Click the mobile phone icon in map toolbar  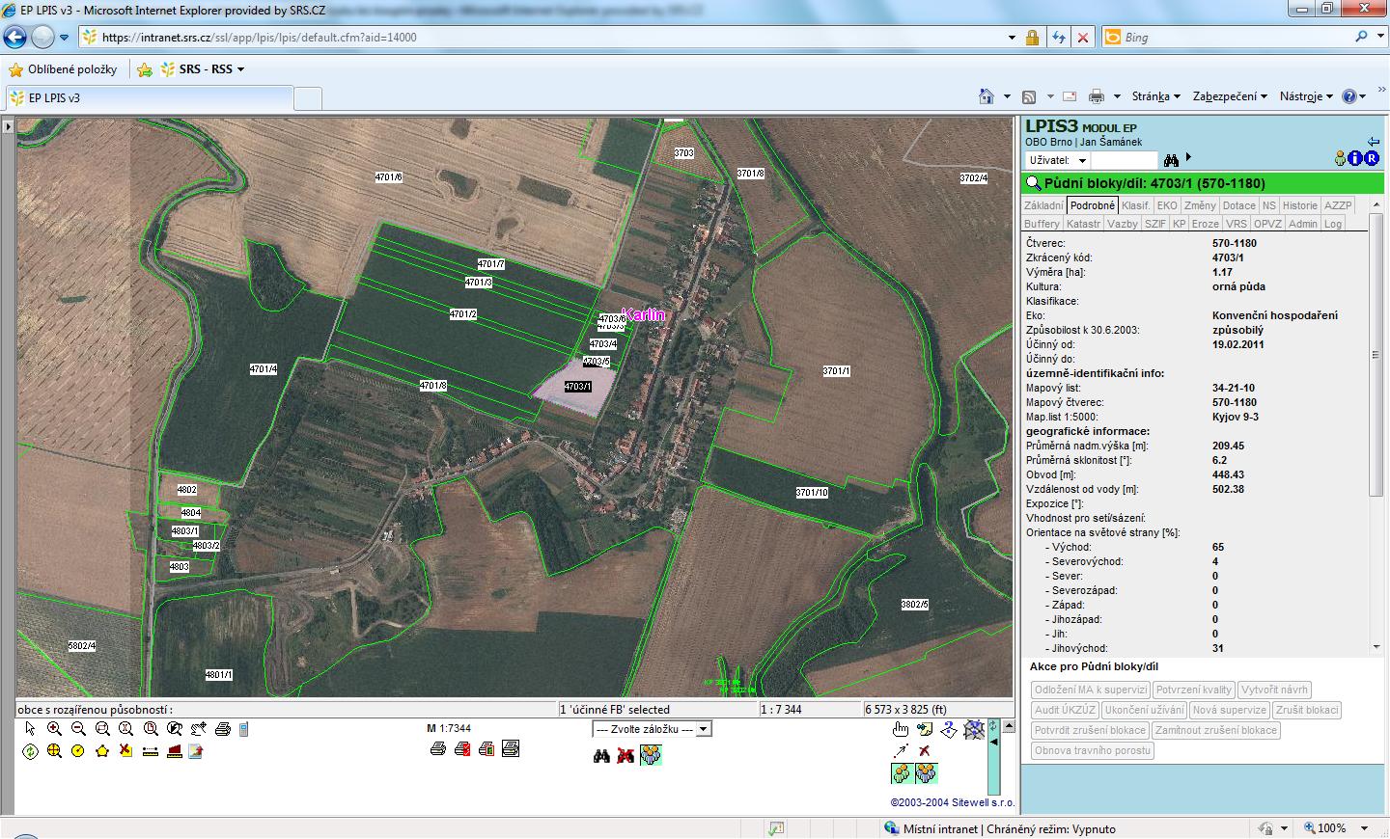tap(244, 729)
